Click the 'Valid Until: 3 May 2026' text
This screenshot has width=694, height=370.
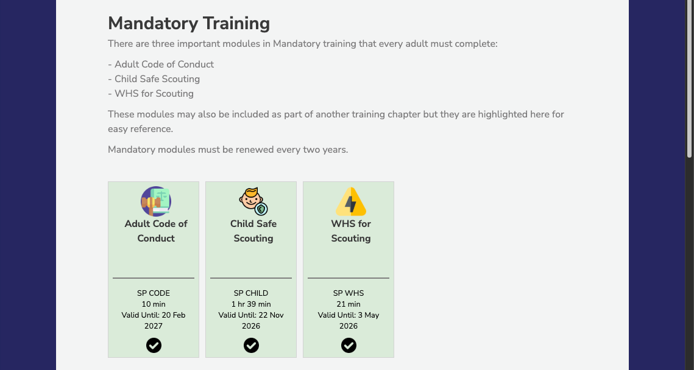point(349,321)
